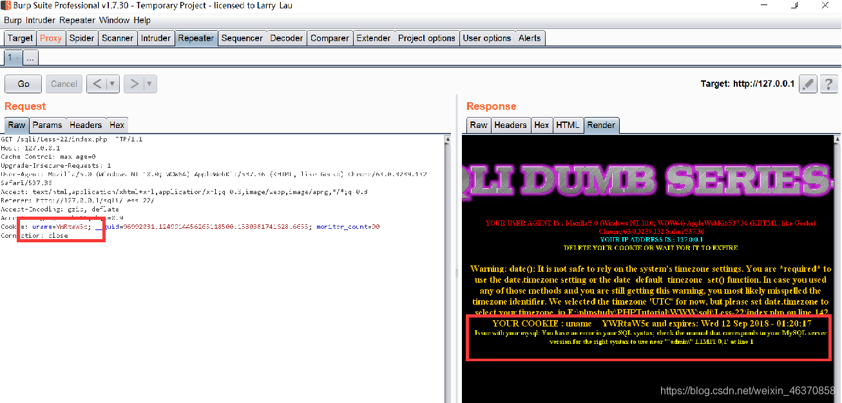Go back to previous request in history
Screen dimensions: 842x403
click(x=96, y=84)
